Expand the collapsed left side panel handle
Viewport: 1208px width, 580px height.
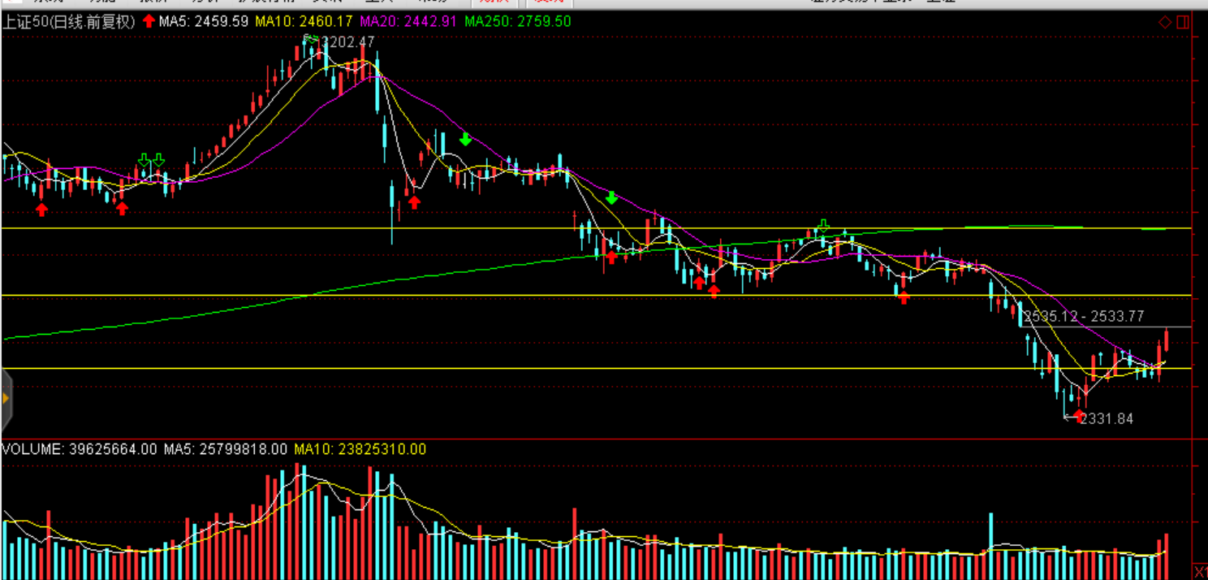tap(6, 398)
